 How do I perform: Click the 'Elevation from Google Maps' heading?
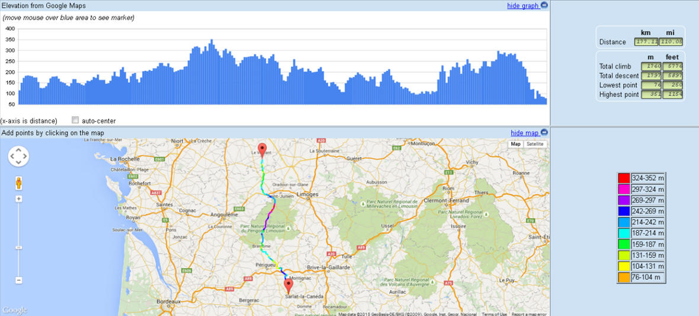pyautogui.click(x=44, y=6)
